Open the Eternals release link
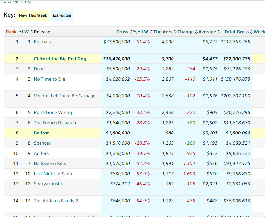Viewport: 265px width, 217px height. click(x=42, y=42)
